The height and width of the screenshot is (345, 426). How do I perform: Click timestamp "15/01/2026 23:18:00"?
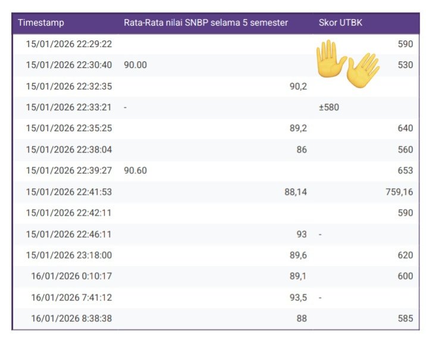[69, 255]
